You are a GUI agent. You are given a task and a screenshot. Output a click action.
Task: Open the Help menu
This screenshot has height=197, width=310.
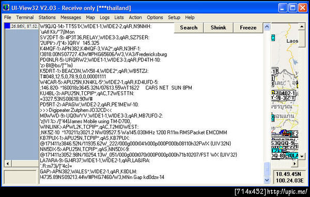click(x=190, y=18)
